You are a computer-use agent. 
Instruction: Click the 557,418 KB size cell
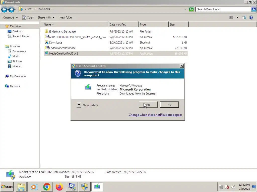tap(180, 37)
